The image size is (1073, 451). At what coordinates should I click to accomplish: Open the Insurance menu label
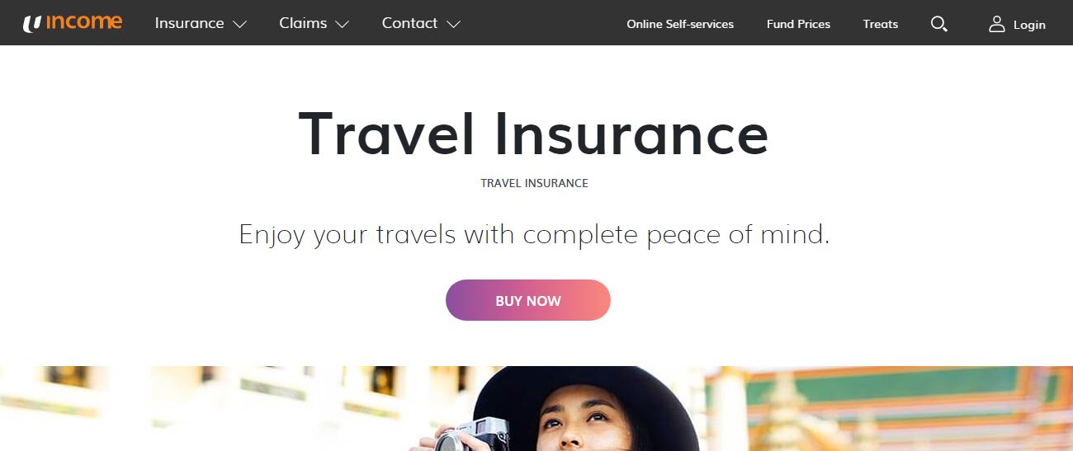pyautogui.click(x=189, y=23)
